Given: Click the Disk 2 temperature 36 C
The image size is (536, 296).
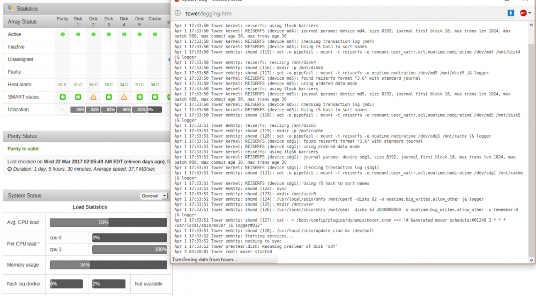Looking at the screenshot, I should click(x=93, y=85).
